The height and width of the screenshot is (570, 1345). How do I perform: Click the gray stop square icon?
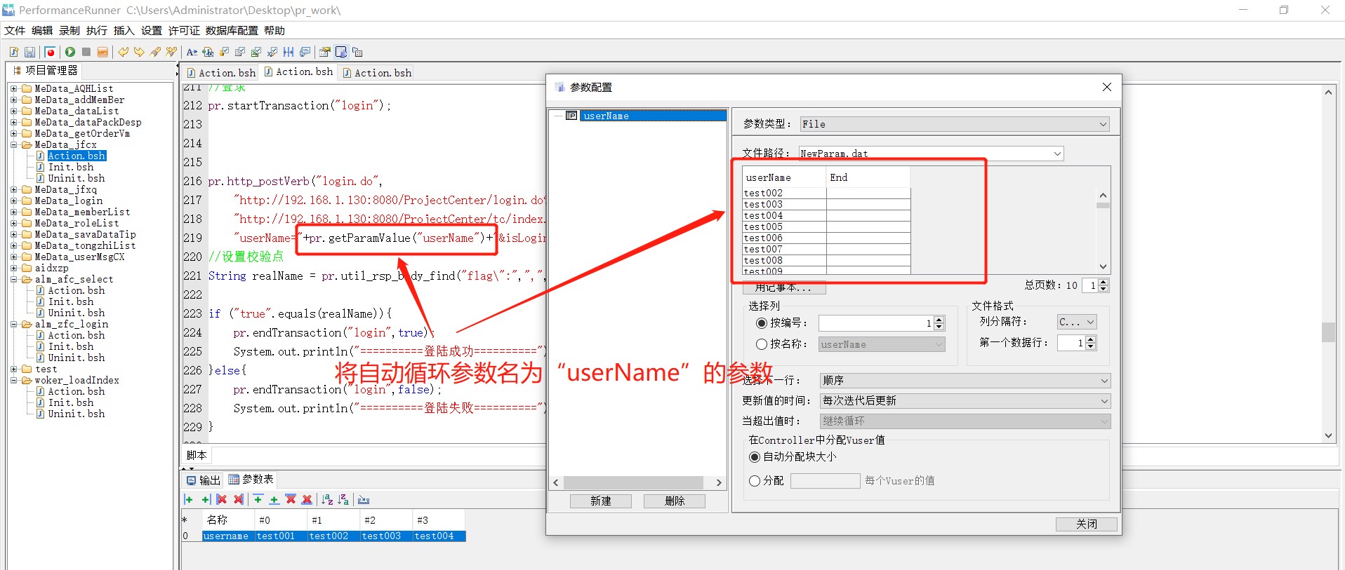pyautogui.click(x=86, y=52)
